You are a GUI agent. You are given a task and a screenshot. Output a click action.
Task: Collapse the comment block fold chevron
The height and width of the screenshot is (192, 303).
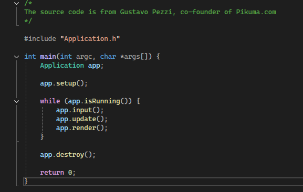coord(17,3)
